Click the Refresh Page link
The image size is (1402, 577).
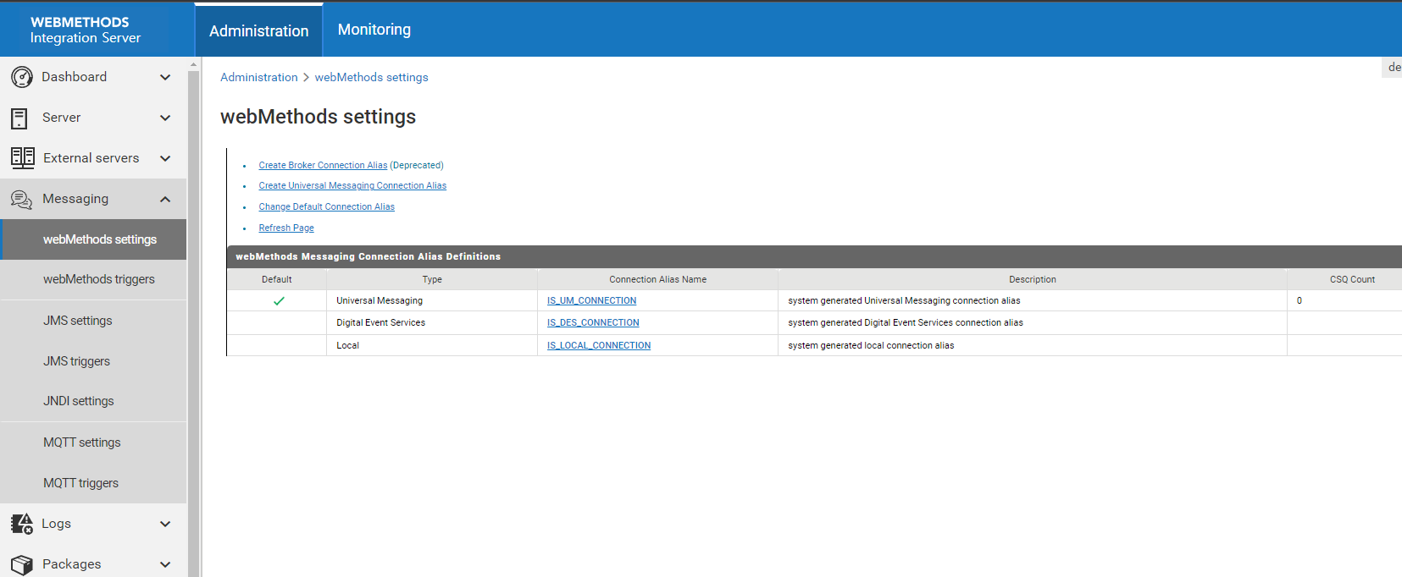[x=286, y=228]
